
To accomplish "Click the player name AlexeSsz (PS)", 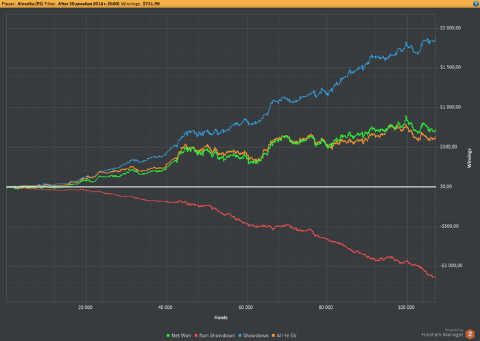I will [30, 3].
